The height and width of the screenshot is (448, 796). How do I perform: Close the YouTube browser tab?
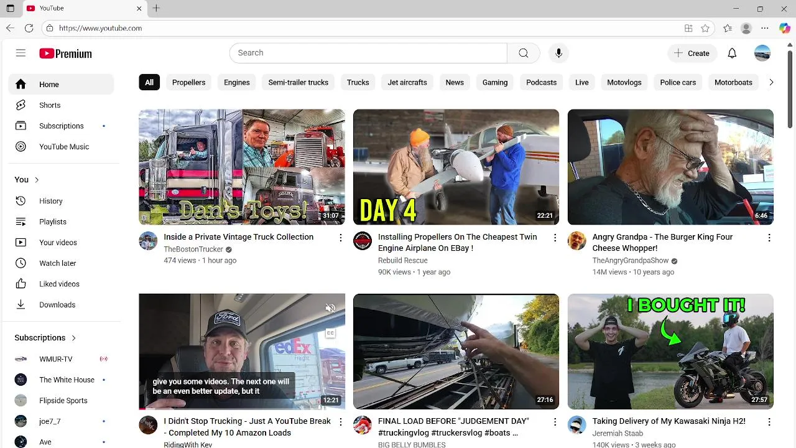tap(139, 8)
